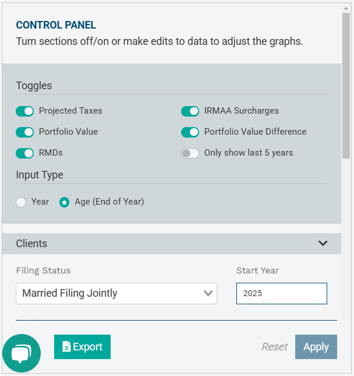Image resolution: width=354 pixels, height=376 pixels.
Task: Collapse the Clients section chevron
Action: tap(323, 243)
